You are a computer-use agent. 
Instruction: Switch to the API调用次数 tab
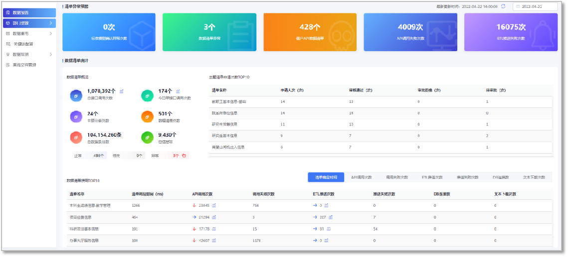(x=362, y=177)
